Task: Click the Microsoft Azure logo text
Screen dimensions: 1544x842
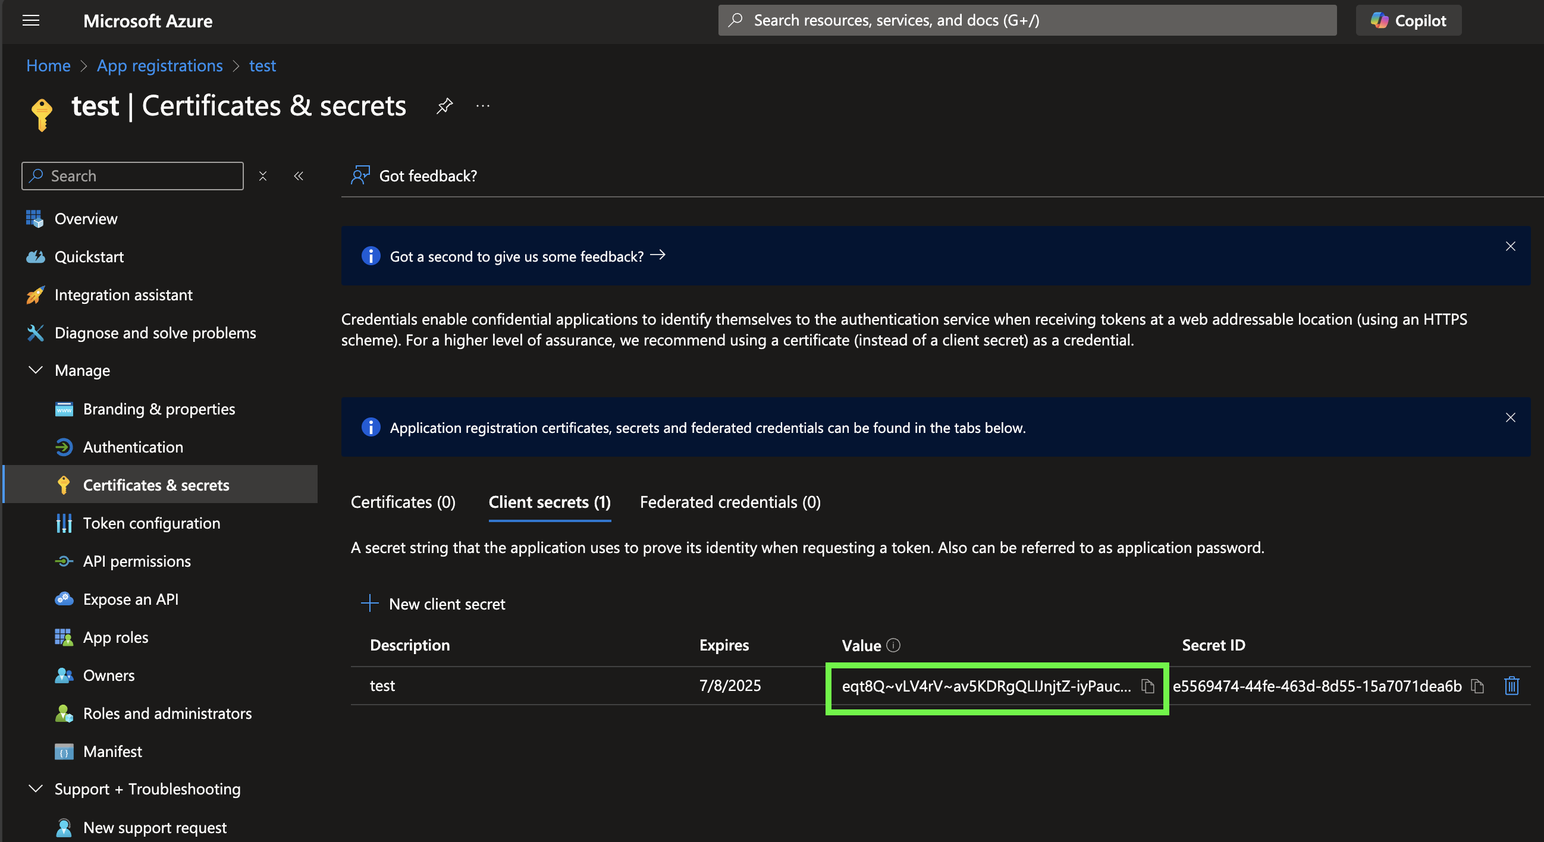Action: click(x=148, y=21)
